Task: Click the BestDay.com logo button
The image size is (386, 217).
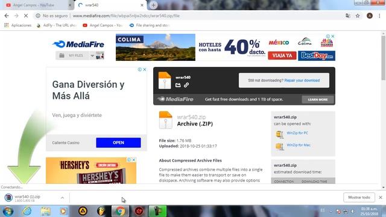Action: coord(317,56)
